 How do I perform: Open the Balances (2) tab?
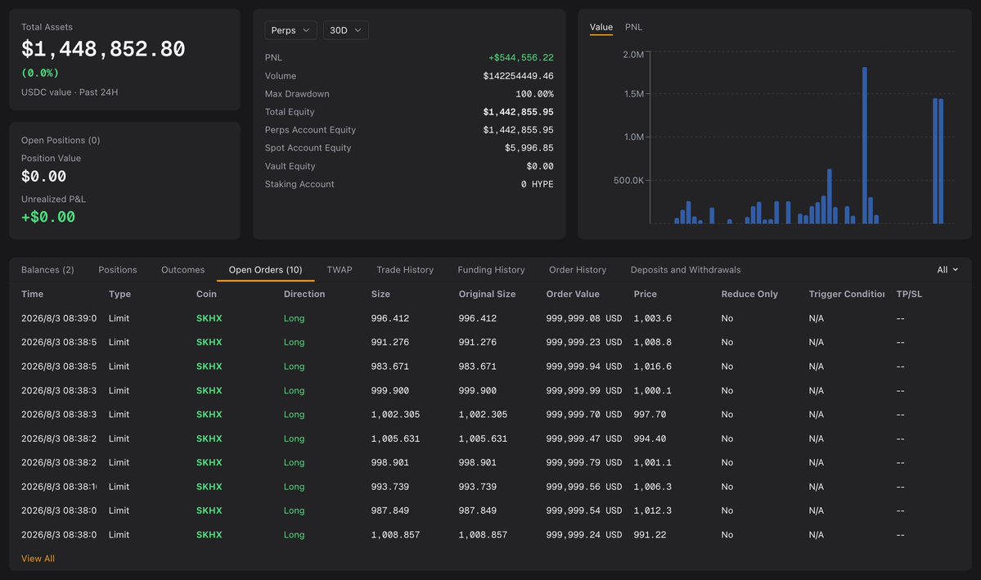click(47, 270)
